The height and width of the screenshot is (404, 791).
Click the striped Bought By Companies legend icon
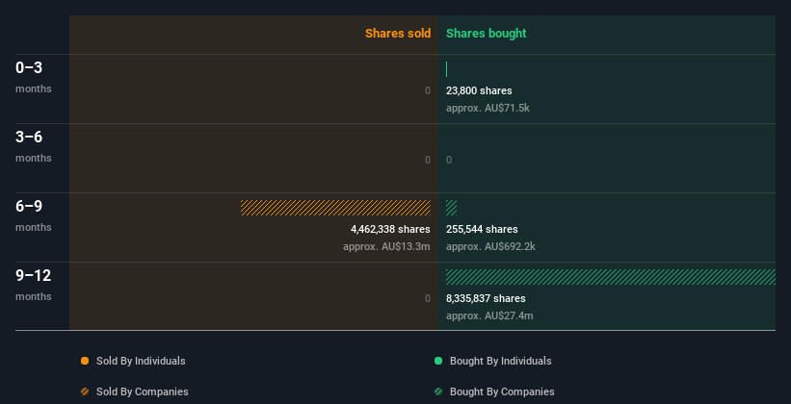438,391
